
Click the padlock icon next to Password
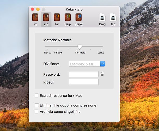pyautogui.click(x=102, y=74)
